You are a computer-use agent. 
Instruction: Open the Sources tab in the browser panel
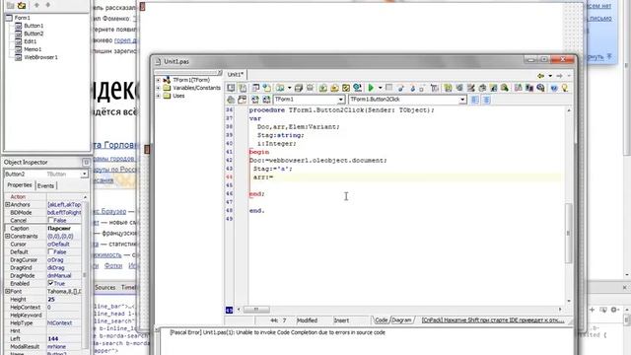pos(105,287)
